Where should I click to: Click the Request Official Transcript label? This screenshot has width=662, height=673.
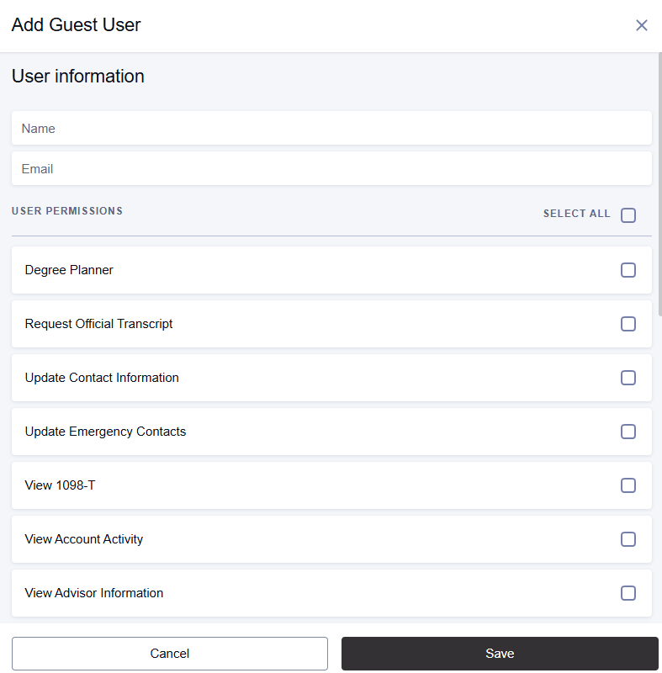[x=98, y=324]
